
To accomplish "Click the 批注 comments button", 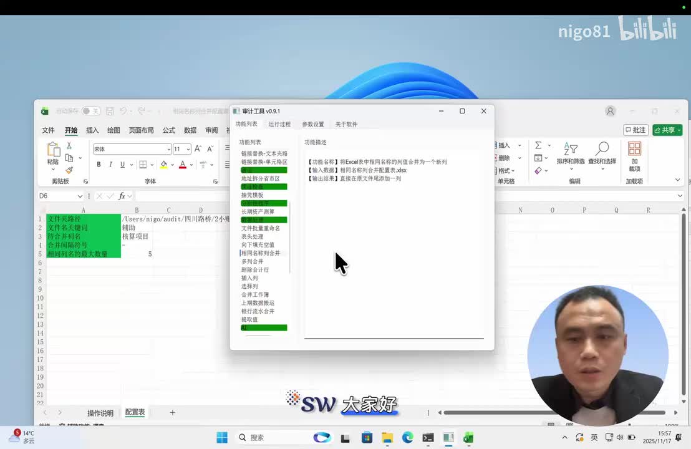I will [x=636, y=130].
